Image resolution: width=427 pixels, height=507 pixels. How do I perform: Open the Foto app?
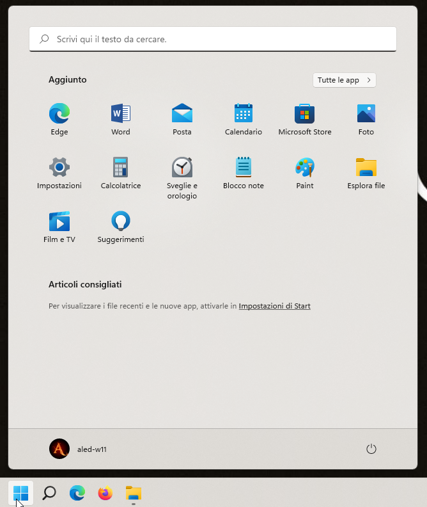point(366,119)
